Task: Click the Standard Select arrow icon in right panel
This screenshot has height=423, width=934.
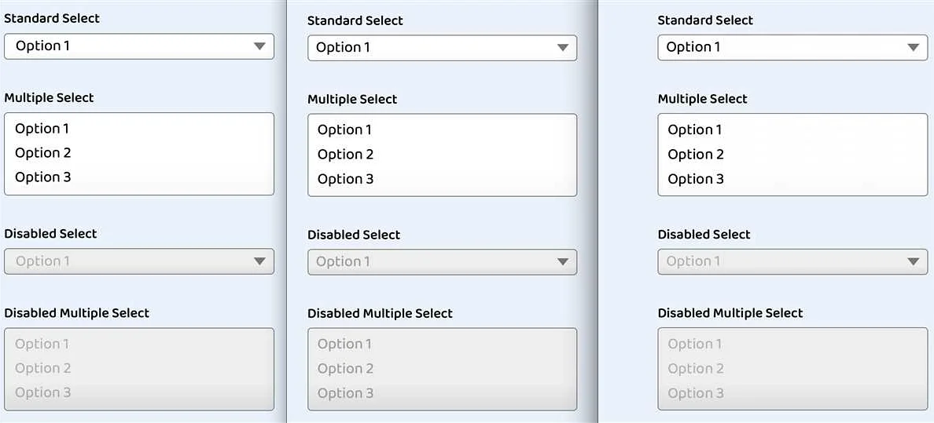Action: click(914, 48)
